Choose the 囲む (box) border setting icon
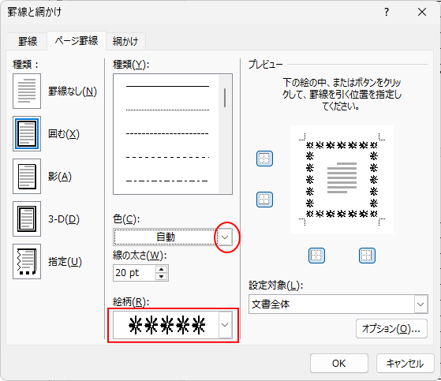 27,134
